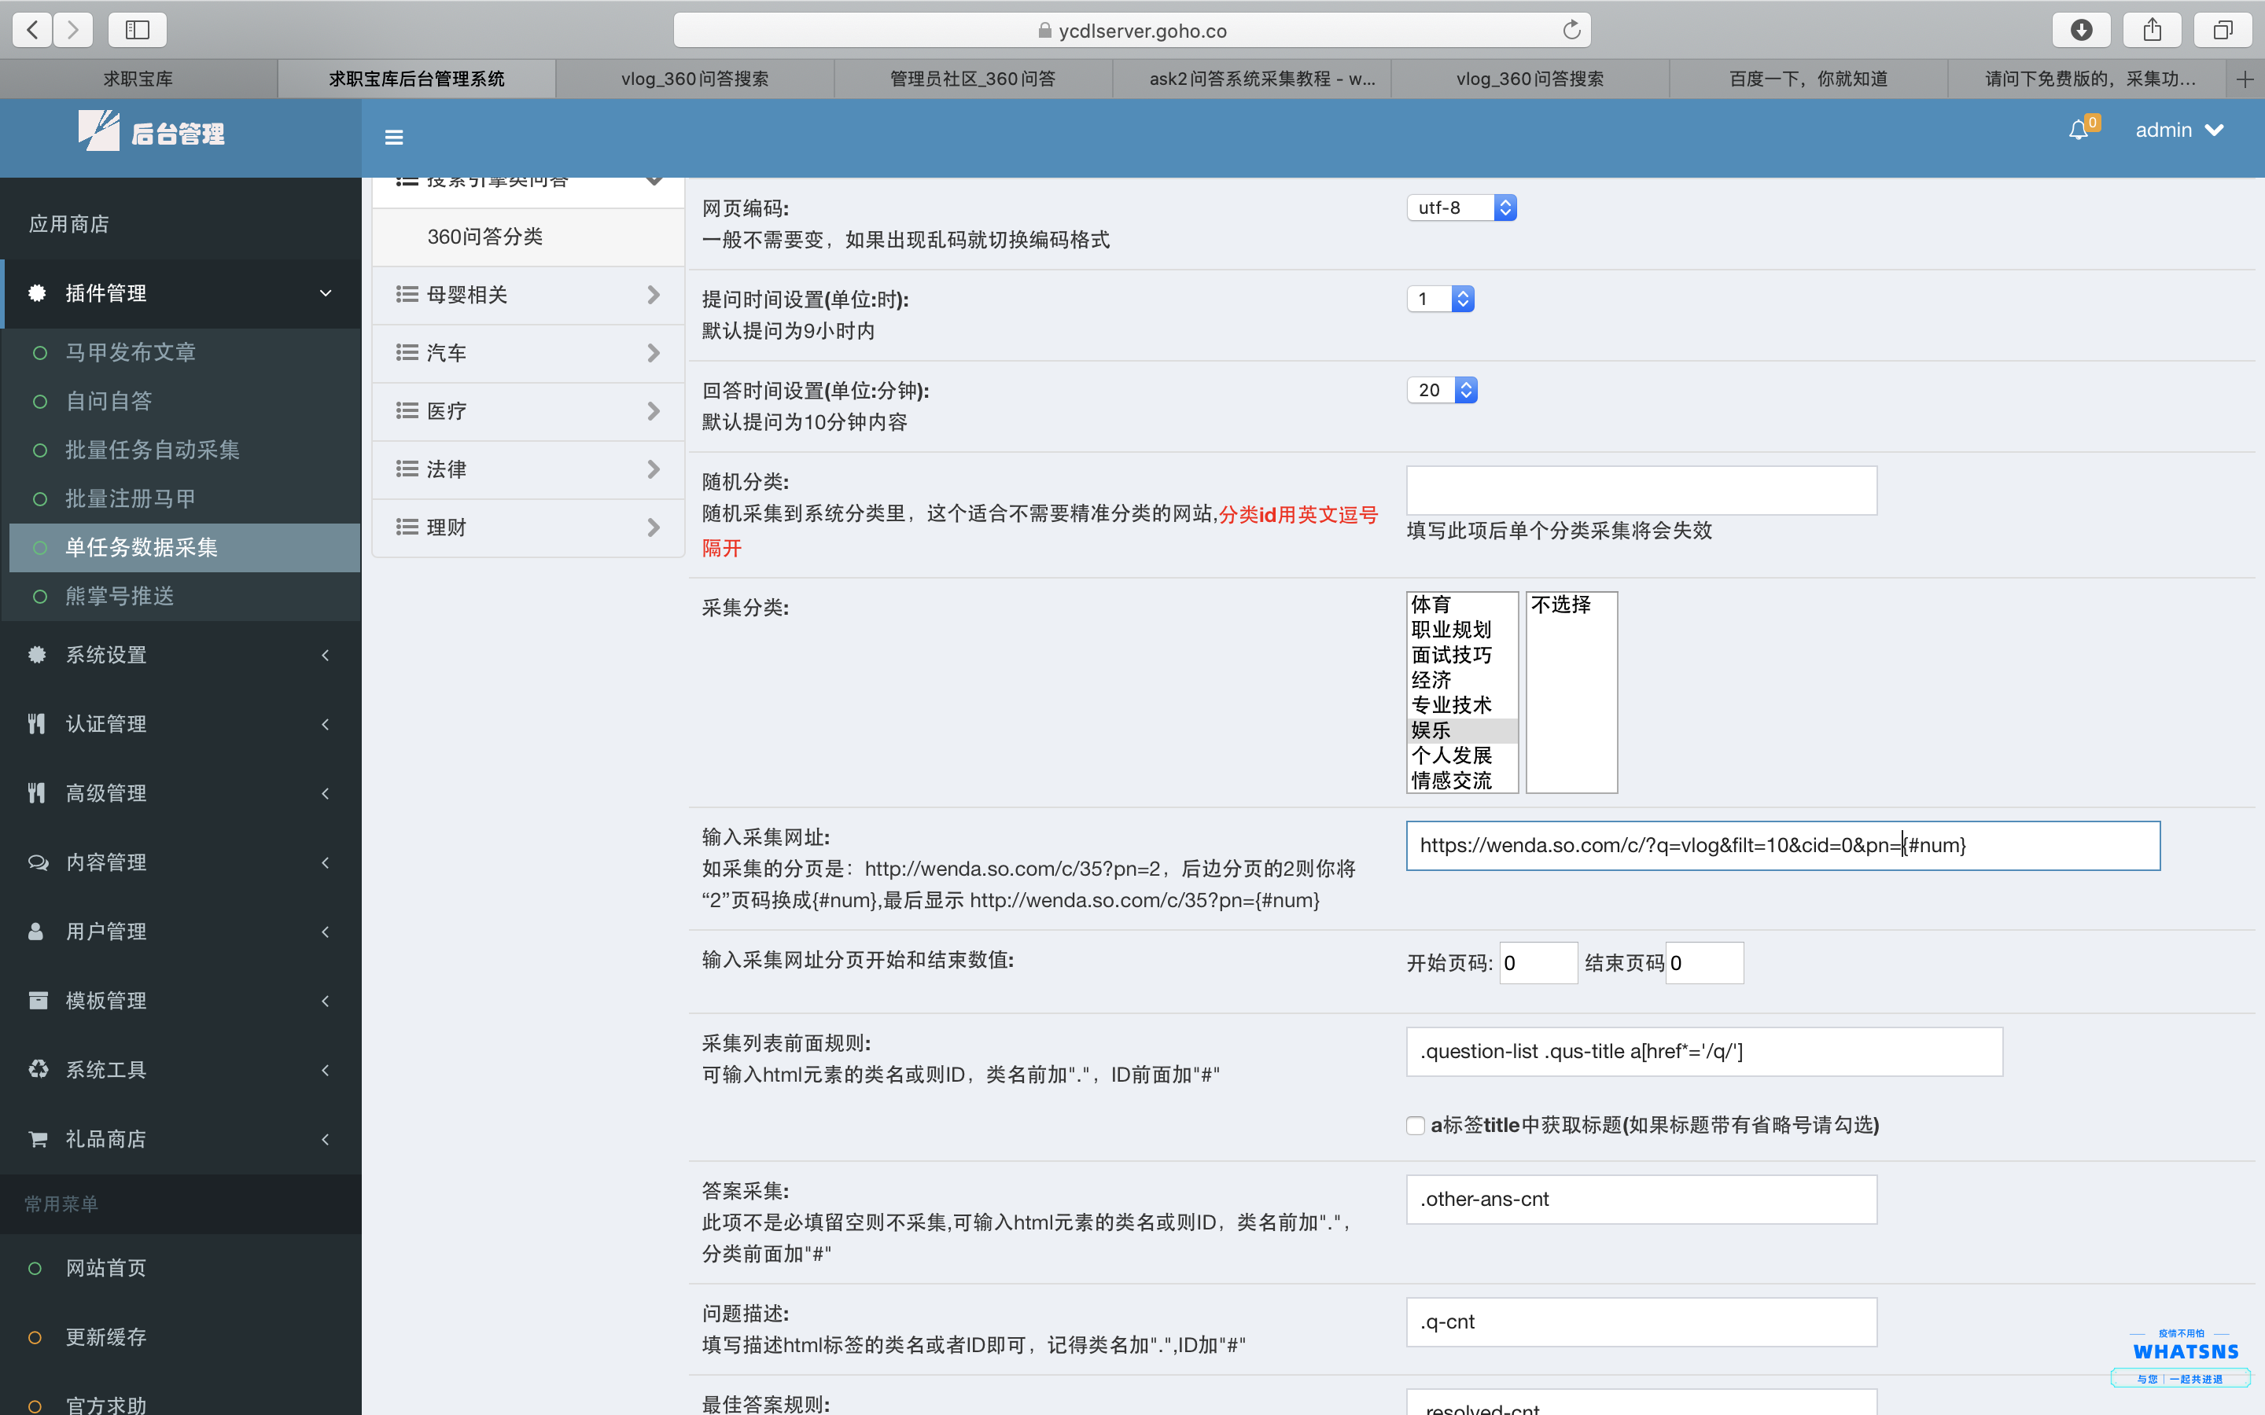Click the 认证管理 sidebar icon
Viewport: 2265px width, 1415px height.
(38, 721)
